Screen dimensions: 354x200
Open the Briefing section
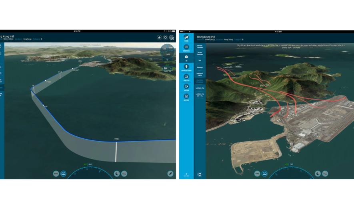pos(186,48)
